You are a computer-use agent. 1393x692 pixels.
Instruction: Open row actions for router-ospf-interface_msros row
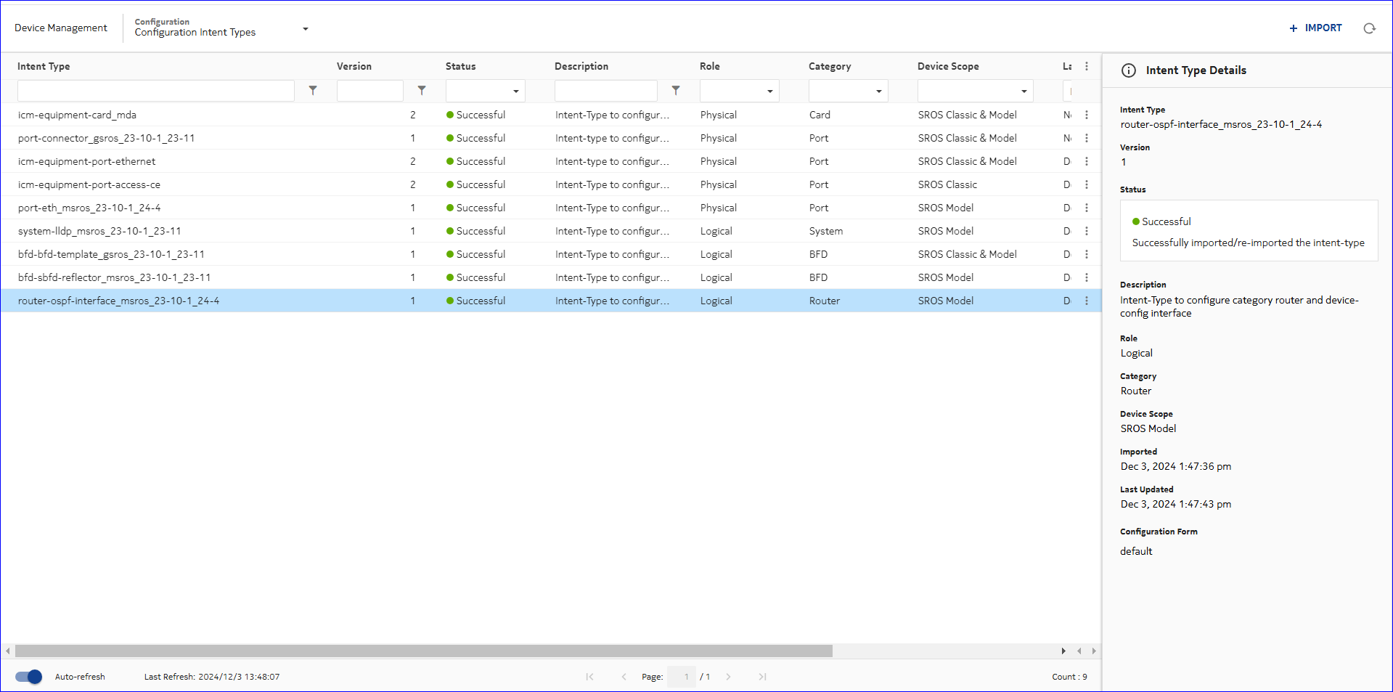click(x=1086, y=301)
